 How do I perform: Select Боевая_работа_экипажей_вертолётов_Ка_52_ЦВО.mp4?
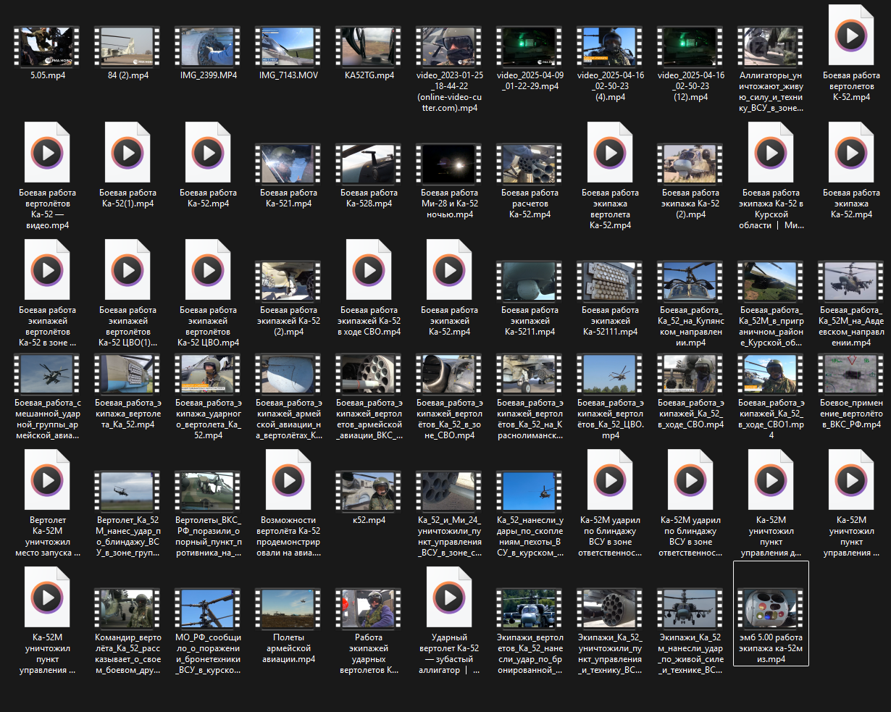pyautogui.click(x=610, y=374)
